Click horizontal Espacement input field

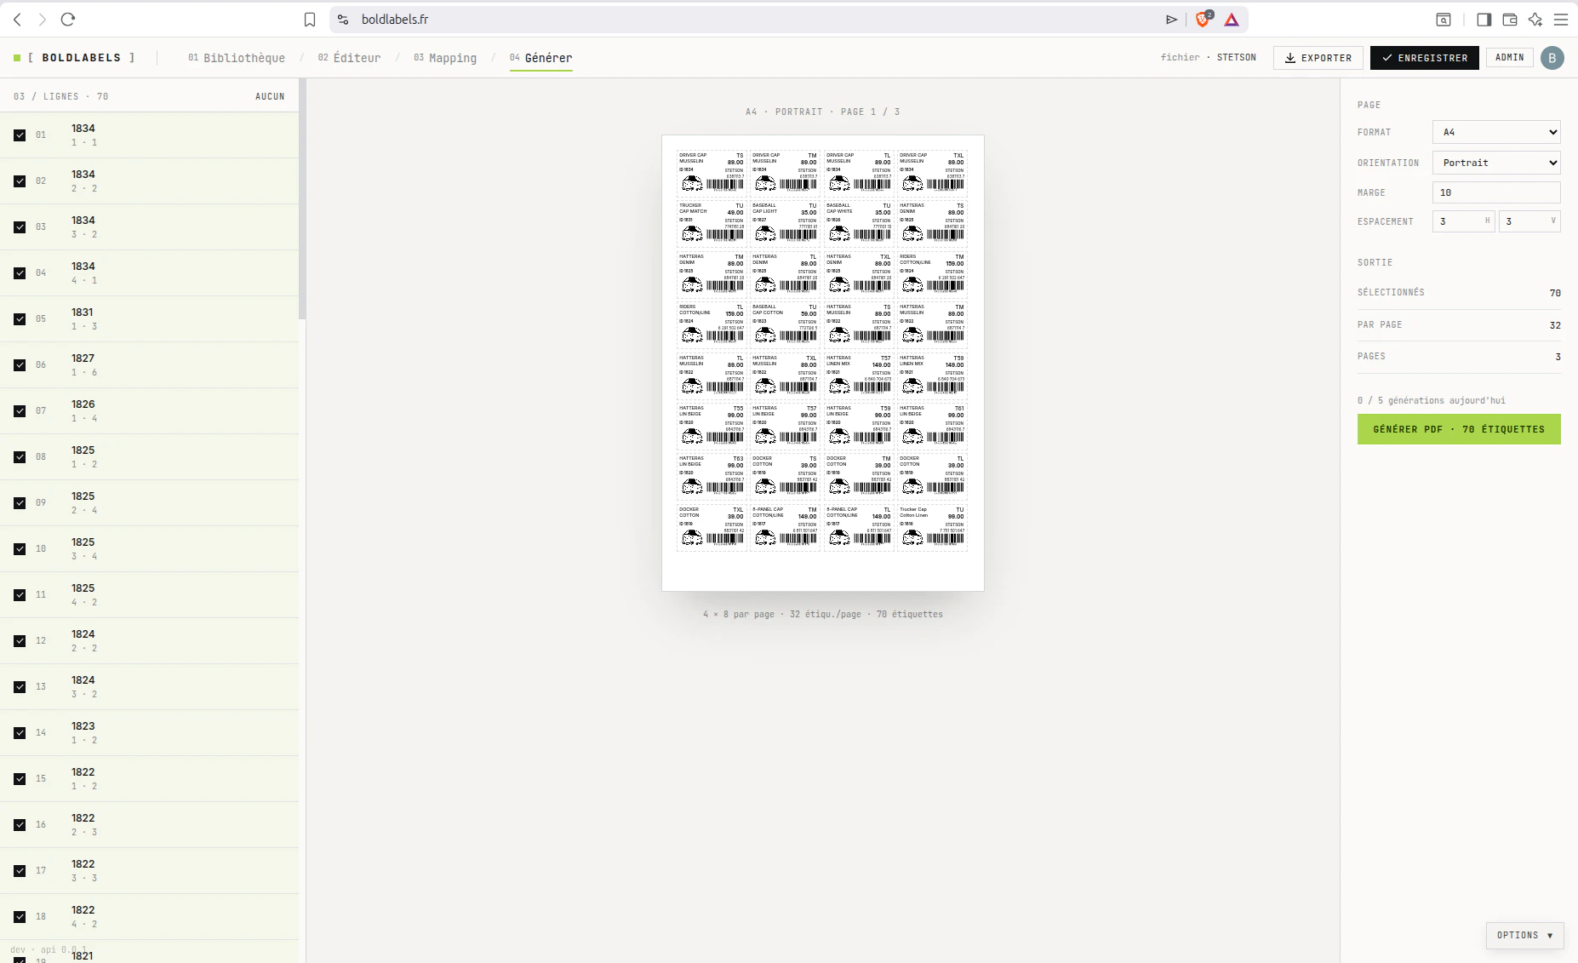pos(1463,221)
